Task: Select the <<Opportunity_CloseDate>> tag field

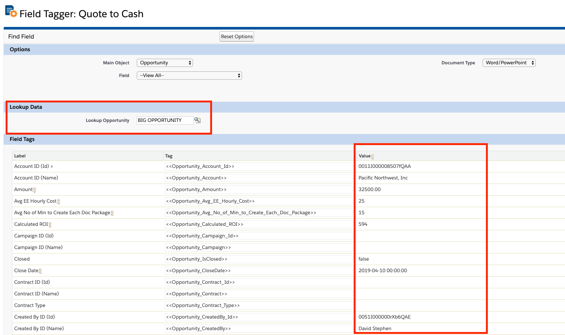Action: pos(259,271)
